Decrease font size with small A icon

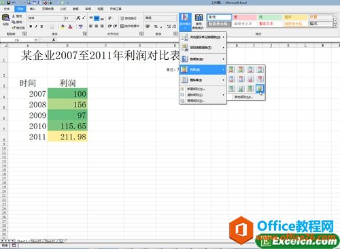point(84,18)
